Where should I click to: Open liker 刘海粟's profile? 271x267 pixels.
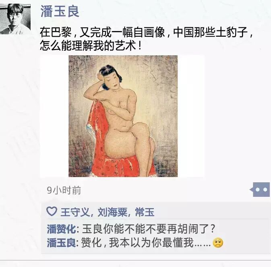(x=112, y=212)
